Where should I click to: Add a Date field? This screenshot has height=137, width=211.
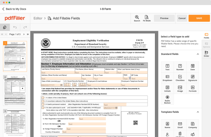coord(193,67)
